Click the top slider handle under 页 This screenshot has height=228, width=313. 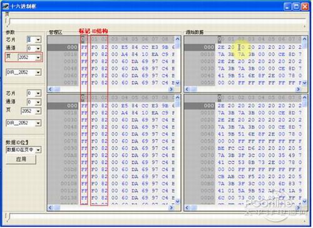8,22
